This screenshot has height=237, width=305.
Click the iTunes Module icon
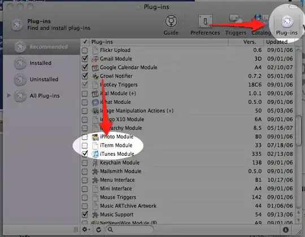[x=95, y=154]
